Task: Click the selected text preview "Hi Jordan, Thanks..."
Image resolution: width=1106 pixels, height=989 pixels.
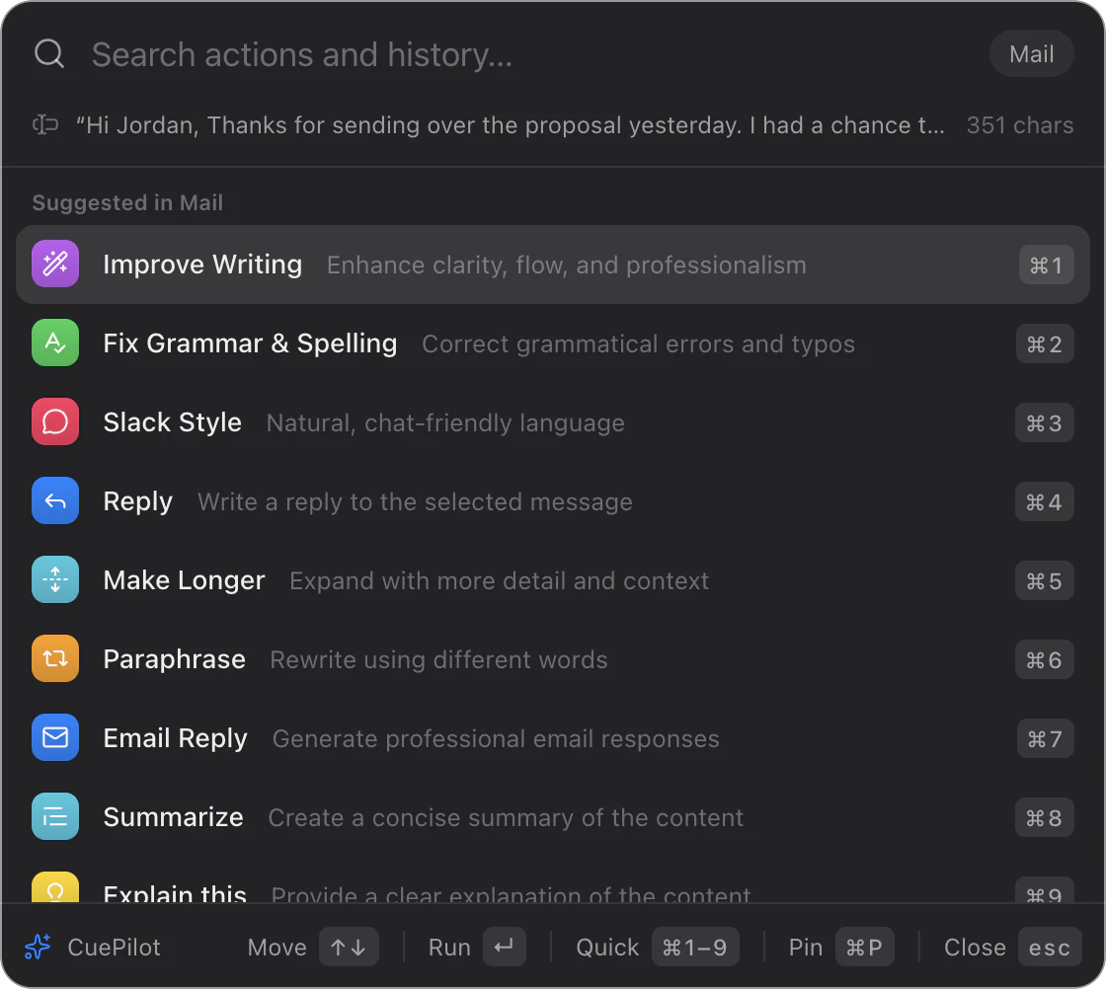Action: 510,124
